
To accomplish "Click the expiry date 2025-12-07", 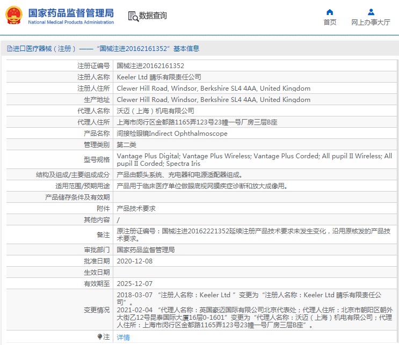I will point(135,284).
